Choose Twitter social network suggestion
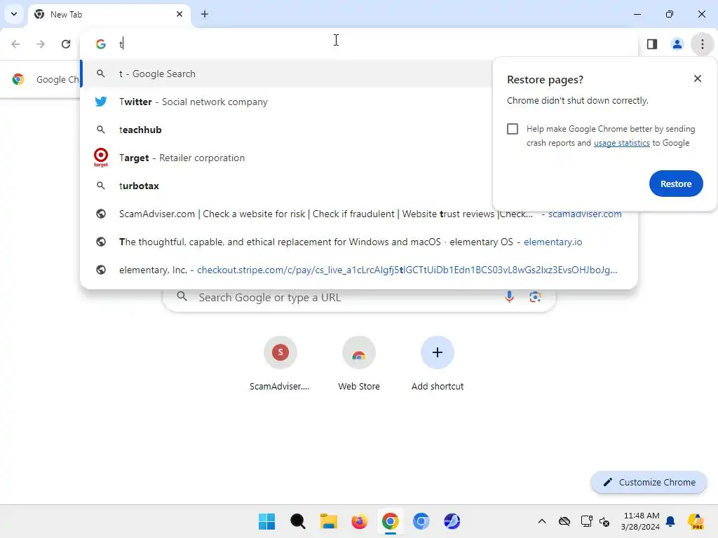Image resolution: width=718 pixels, height=538 pixels. coord(287,102)
